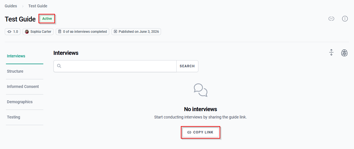
Task: Click the magnifier icon in the search field
Action: click(x=59, y=66)
